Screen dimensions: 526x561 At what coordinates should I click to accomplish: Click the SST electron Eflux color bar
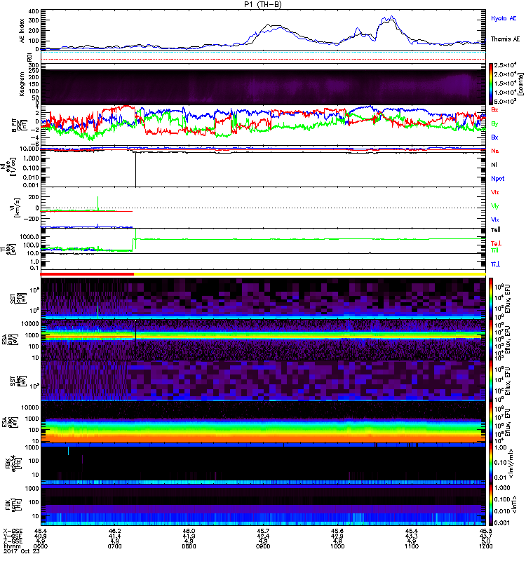(x=491, y=380)
